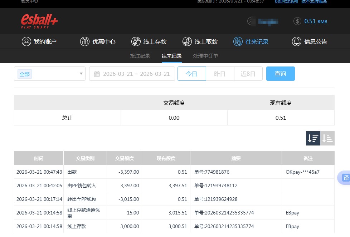Viewport: 350px width, 237px height.
Task: Select the descending sort icon
Action: [x=313, y=138]
